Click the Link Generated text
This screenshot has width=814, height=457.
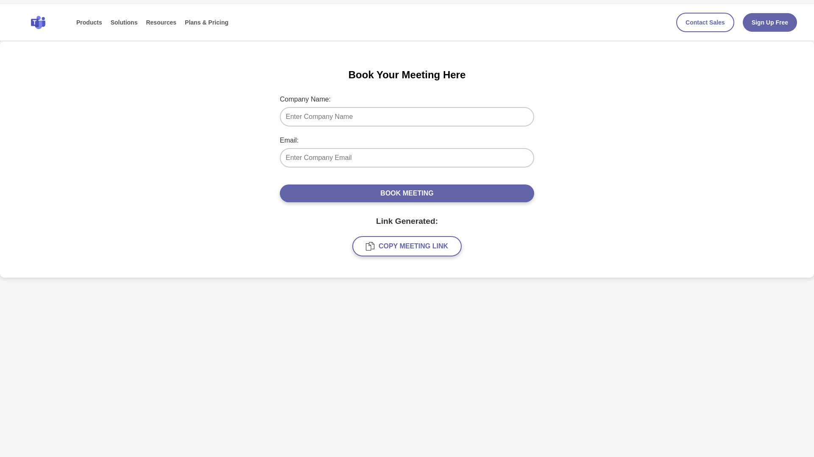407,221
